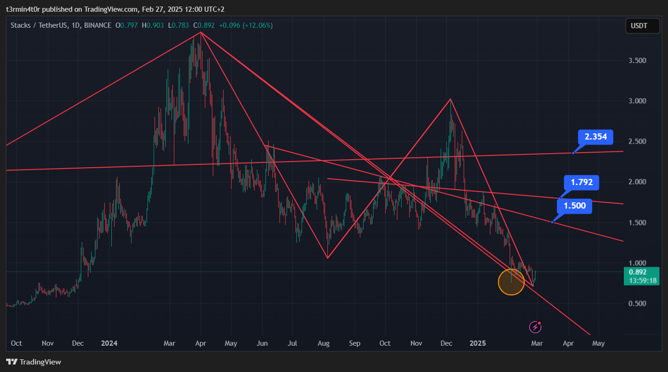Viewport: 668px width, 372px height.
Task: Click the May label at axis end
Action: click(598, 343)
